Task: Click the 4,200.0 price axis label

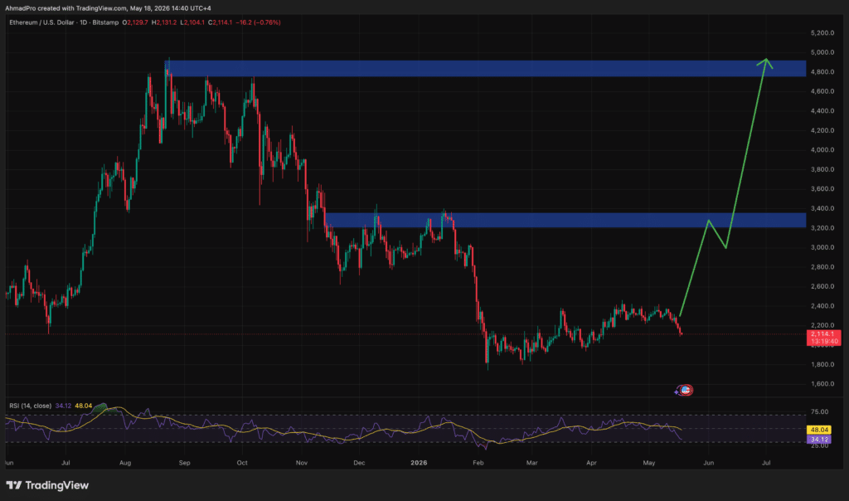Action: pyautogui.click(x=822, y=130)
